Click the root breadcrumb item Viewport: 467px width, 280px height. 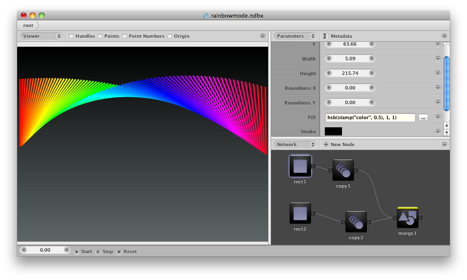click(x=28, y=25)
